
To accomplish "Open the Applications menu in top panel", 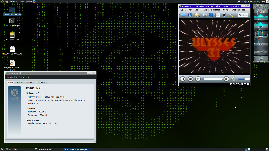I will point(11,2).
